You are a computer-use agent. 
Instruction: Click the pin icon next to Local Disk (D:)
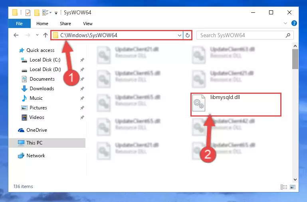(x=82, y=69)
